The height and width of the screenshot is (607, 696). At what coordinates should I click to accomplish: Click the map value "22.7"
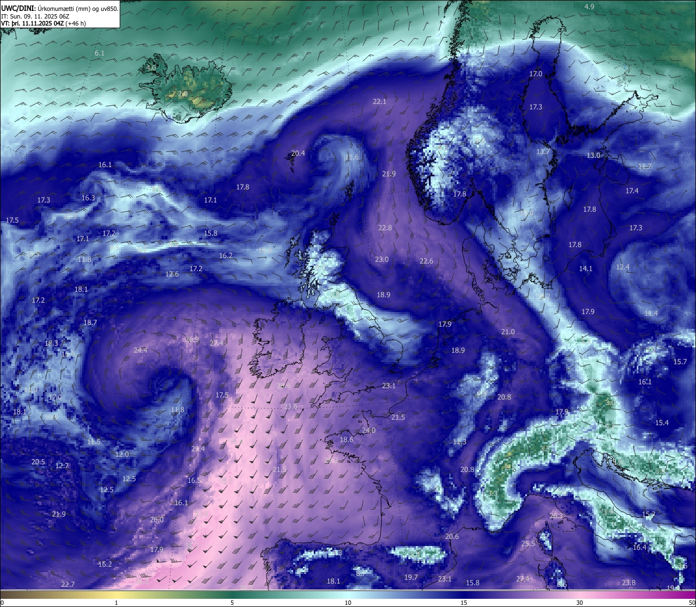point(67,584)
